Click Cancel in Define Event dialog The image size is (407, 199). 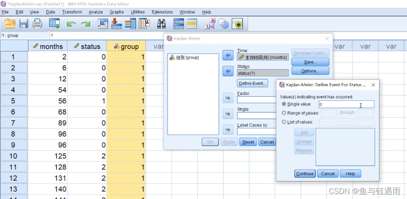(x=328, y=173)
